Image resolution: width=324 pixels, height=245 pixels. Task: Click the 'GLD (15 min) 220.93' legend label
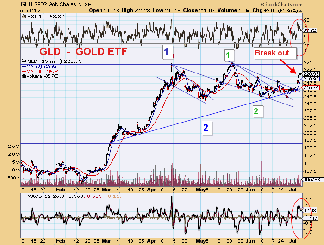[55, 61]
